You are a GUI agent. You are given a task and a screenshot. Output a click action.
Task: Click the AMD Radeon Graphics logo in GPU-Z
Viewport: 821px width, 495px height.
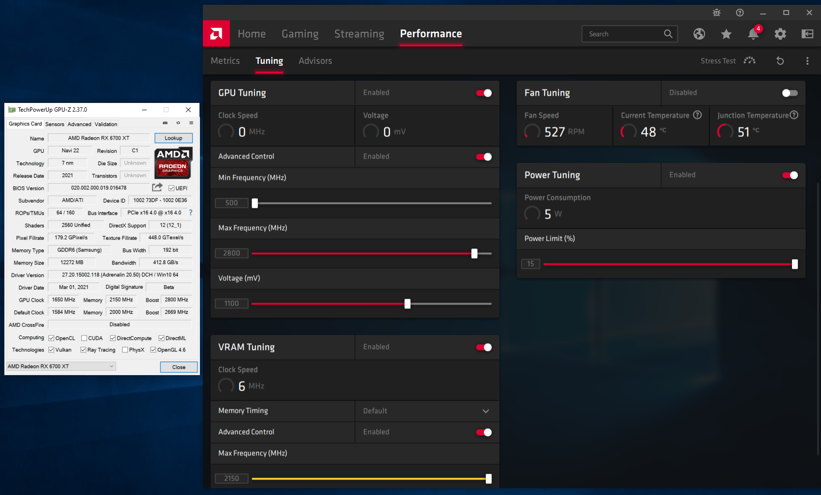click(x=173, y=163)
